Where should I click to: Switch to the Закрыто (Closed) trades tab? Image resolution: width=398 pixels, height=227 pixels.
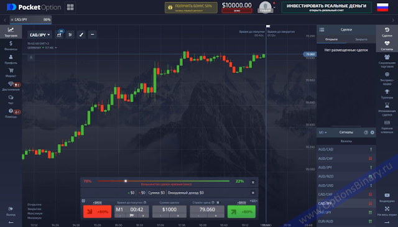click(361, 39)
